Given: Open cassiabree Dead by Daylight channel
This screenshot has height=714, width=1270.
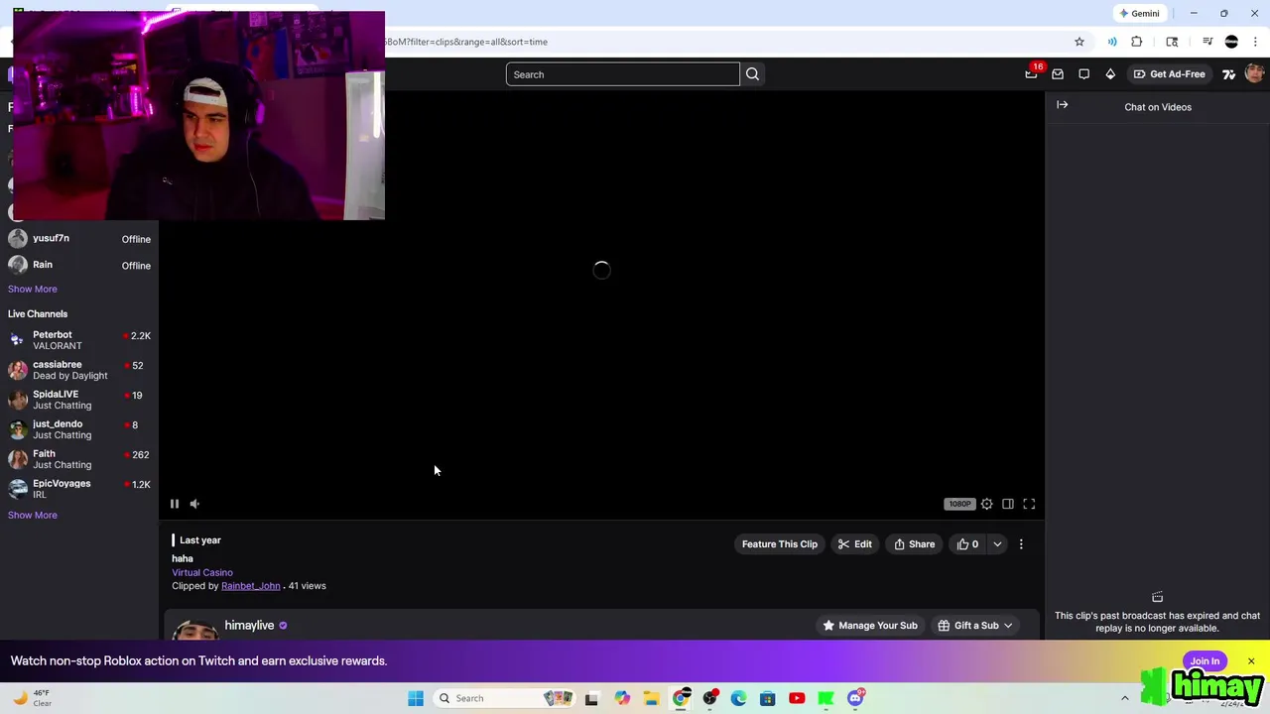Looking at the screenshot, I should (79, 370).
